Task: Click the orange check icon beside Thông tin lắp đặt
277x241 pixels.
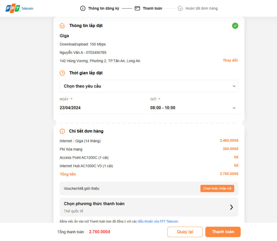Action: click(x=62, y=26)
